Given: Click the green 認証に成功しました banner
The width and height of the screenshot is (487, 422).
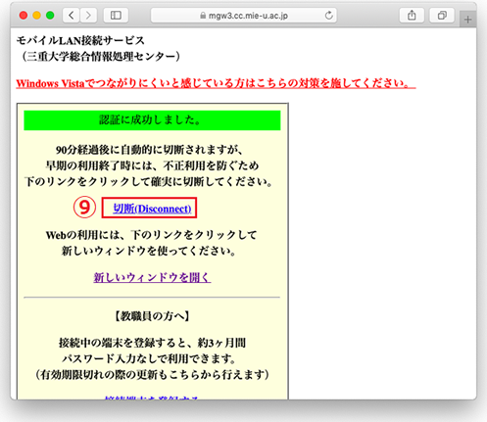Looking at the screenshot, I should tap(152, 120).
